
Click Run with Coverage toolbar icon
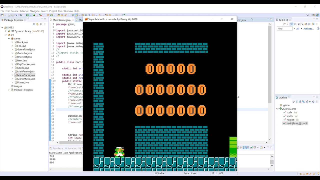(x=34, y=15)
